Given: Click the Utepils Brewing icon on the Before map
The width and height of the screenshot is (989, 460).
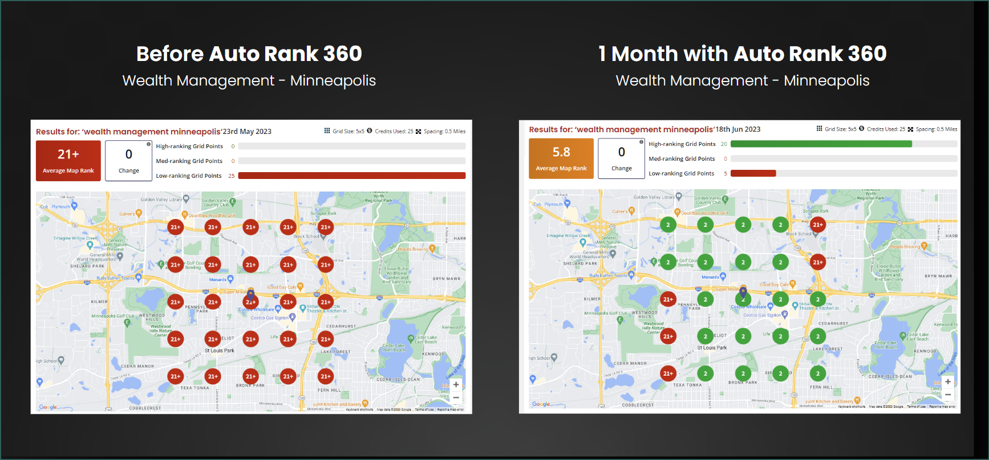Looking at the screenshot, I should click(x=432, y=249).
